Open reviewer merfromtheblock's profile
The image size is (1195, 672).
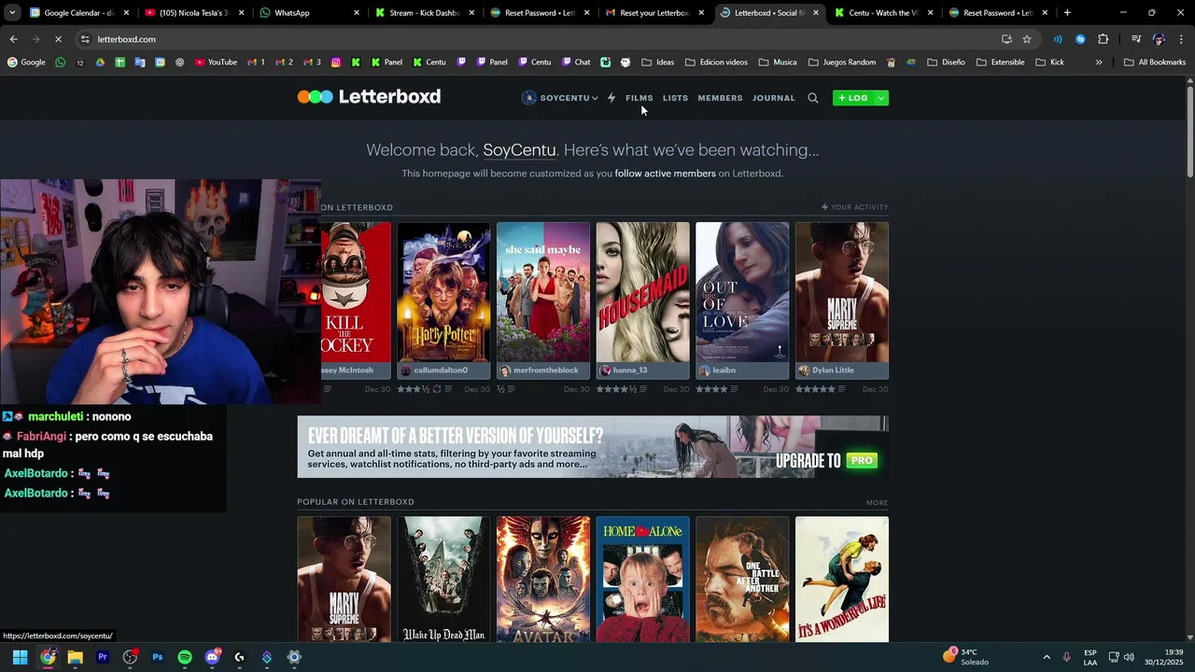click(x=538, y=371)
